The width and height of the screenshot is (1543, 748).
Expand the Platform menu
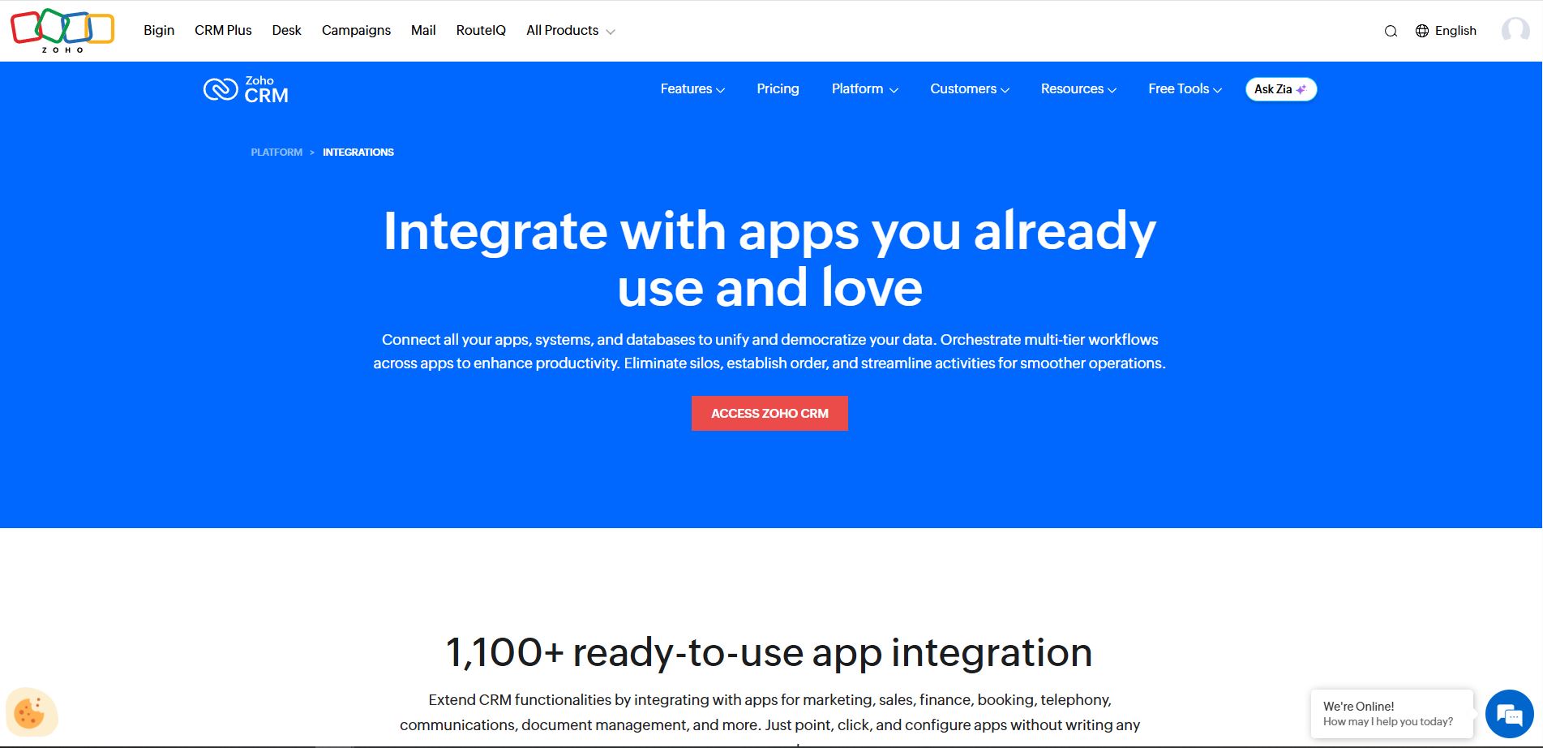click(864, 88)
